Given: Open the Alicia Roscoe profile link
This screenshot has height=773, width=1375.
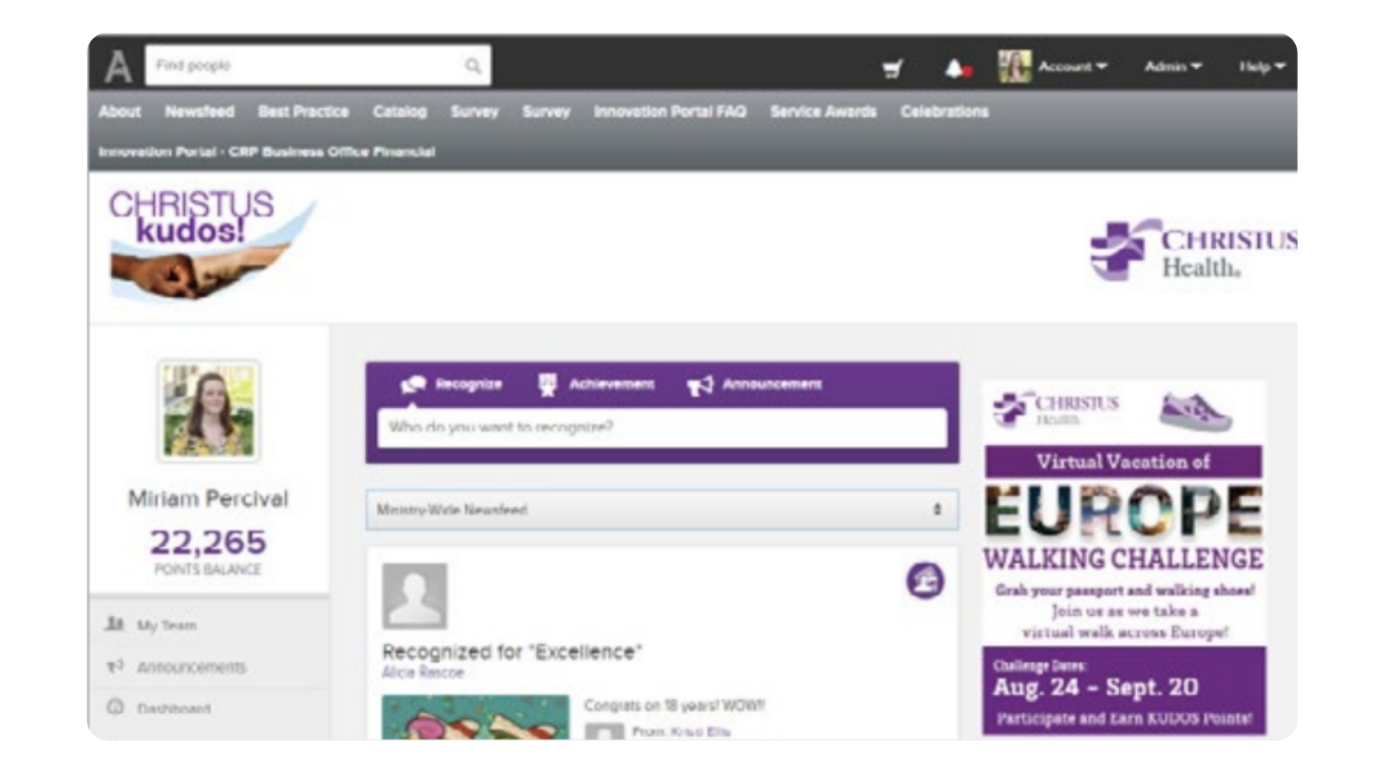Looking at the screenshot, I should coord(423,673).
